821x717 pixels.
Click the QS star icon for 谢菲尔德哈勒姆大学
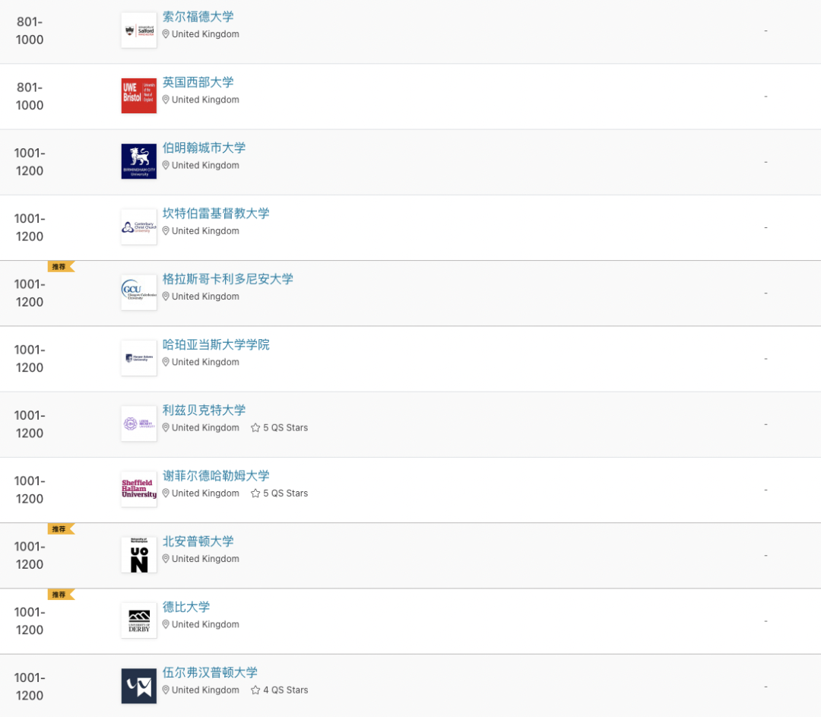click(255, 493)
